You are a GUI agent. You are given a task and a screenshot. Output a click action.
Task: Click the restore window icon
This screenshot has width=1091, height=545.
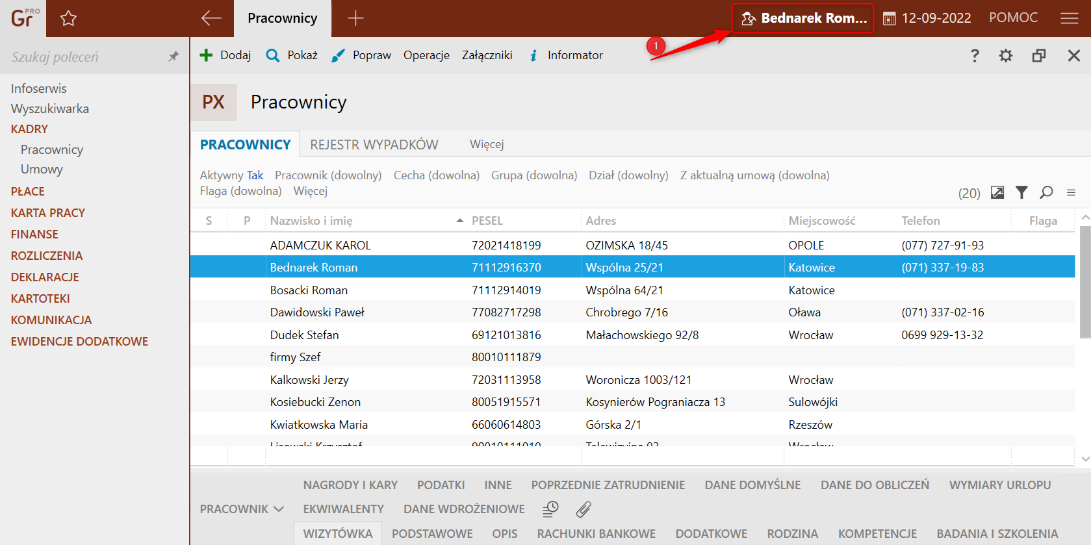coord(1039,55)
